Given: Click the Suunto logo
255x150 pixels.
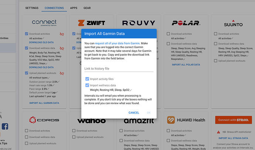Looking at the screenshot, I should (x=233, y=23).
